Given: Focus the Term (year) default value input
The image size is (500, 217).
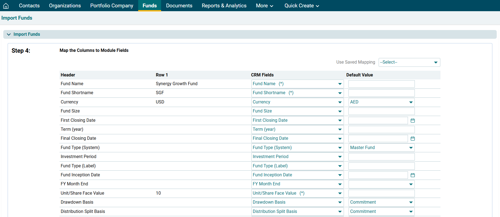Looking at the screenshot, I should click(381, 129).
